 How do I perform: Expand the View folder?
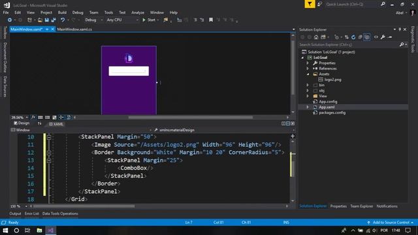click(x=308, y=96)
